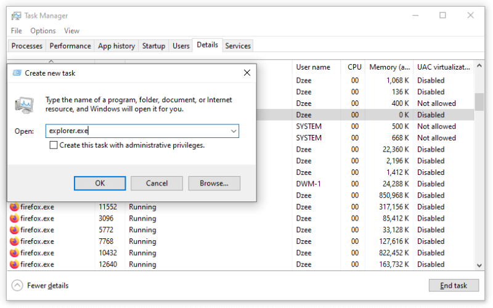Screen dimensions: 493x308
Task: Click the Fewer details link
Action: click(x=48, y=286)
